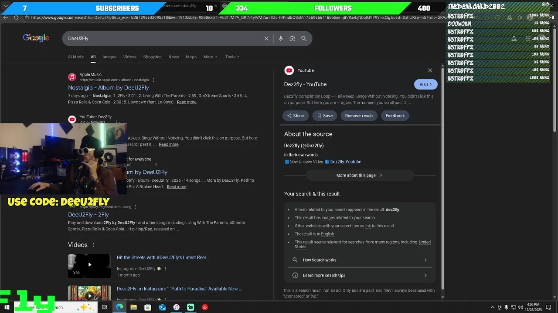This screenshot has width=558, height=313.
Task: Click the Windows taskbar search box
Action: click(57, 307)
